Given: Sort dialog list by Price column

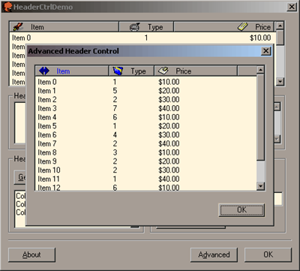Looking at the screenshot, I should pyautogui.click(x=196, y=71).
